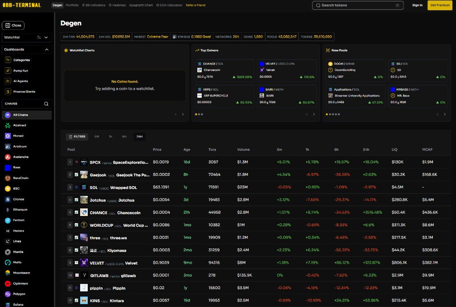Select the All Chains icon

pyautogui.click(x=8, y=115)
